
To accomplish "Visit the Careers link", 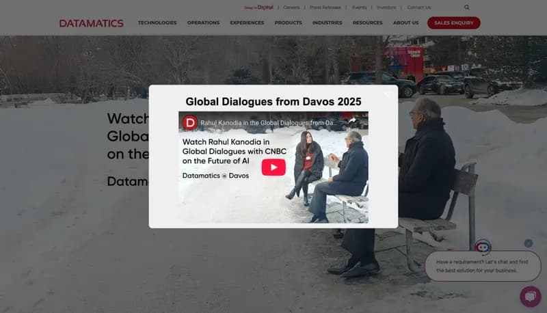I will (x=291, y=8).
